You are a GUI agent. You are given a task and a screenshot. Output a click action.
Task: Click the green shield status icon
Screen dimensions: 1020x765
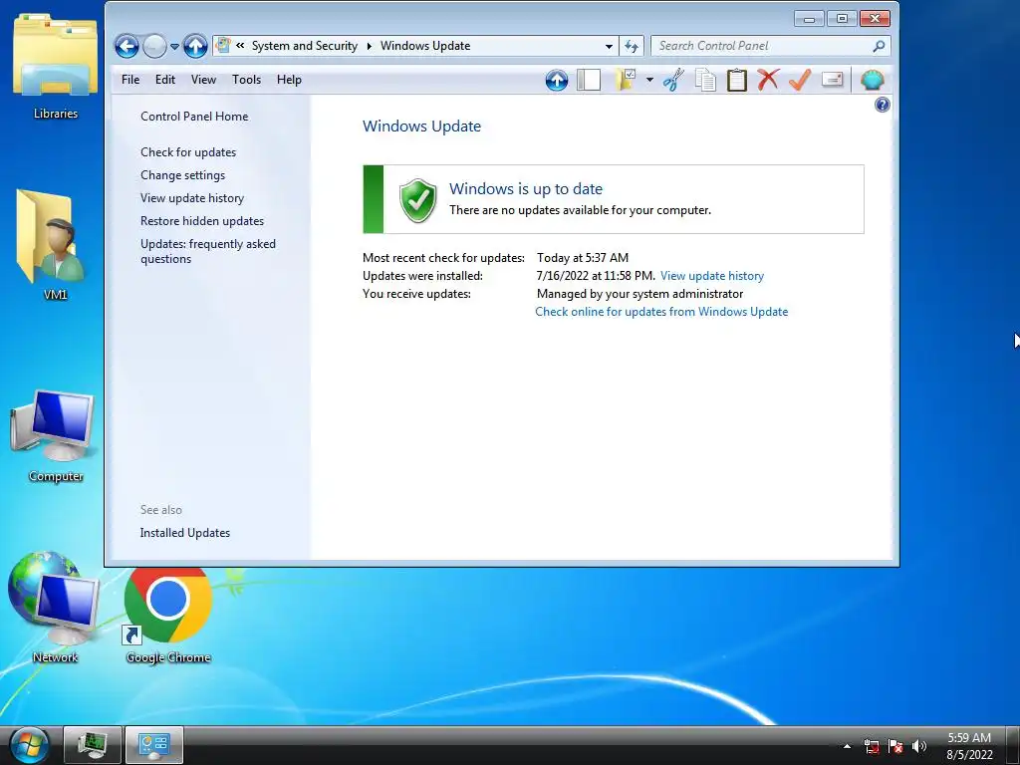point(417,199)
